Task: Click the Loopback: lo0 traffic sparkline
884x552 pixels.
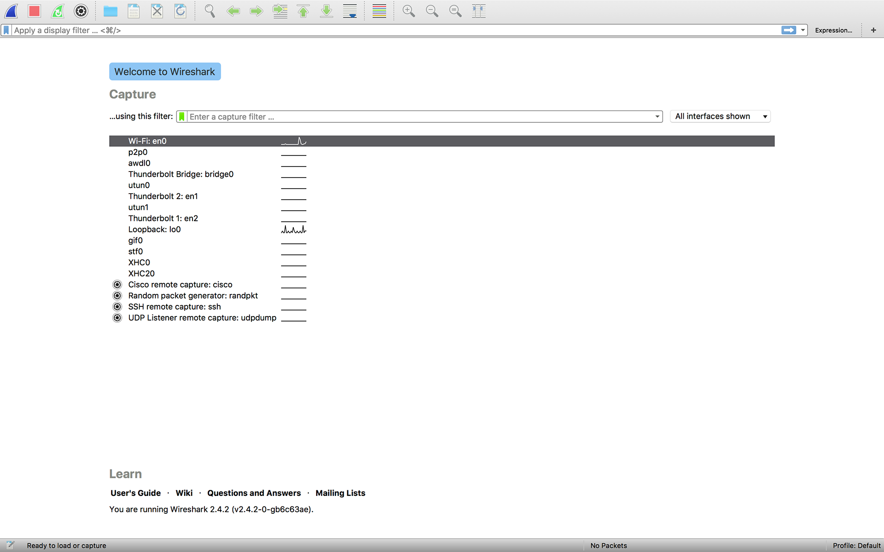Action: [x=294, y=229]
